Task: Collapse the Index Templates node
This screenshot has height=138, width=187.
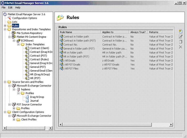Action: click(x=18, y=44)
